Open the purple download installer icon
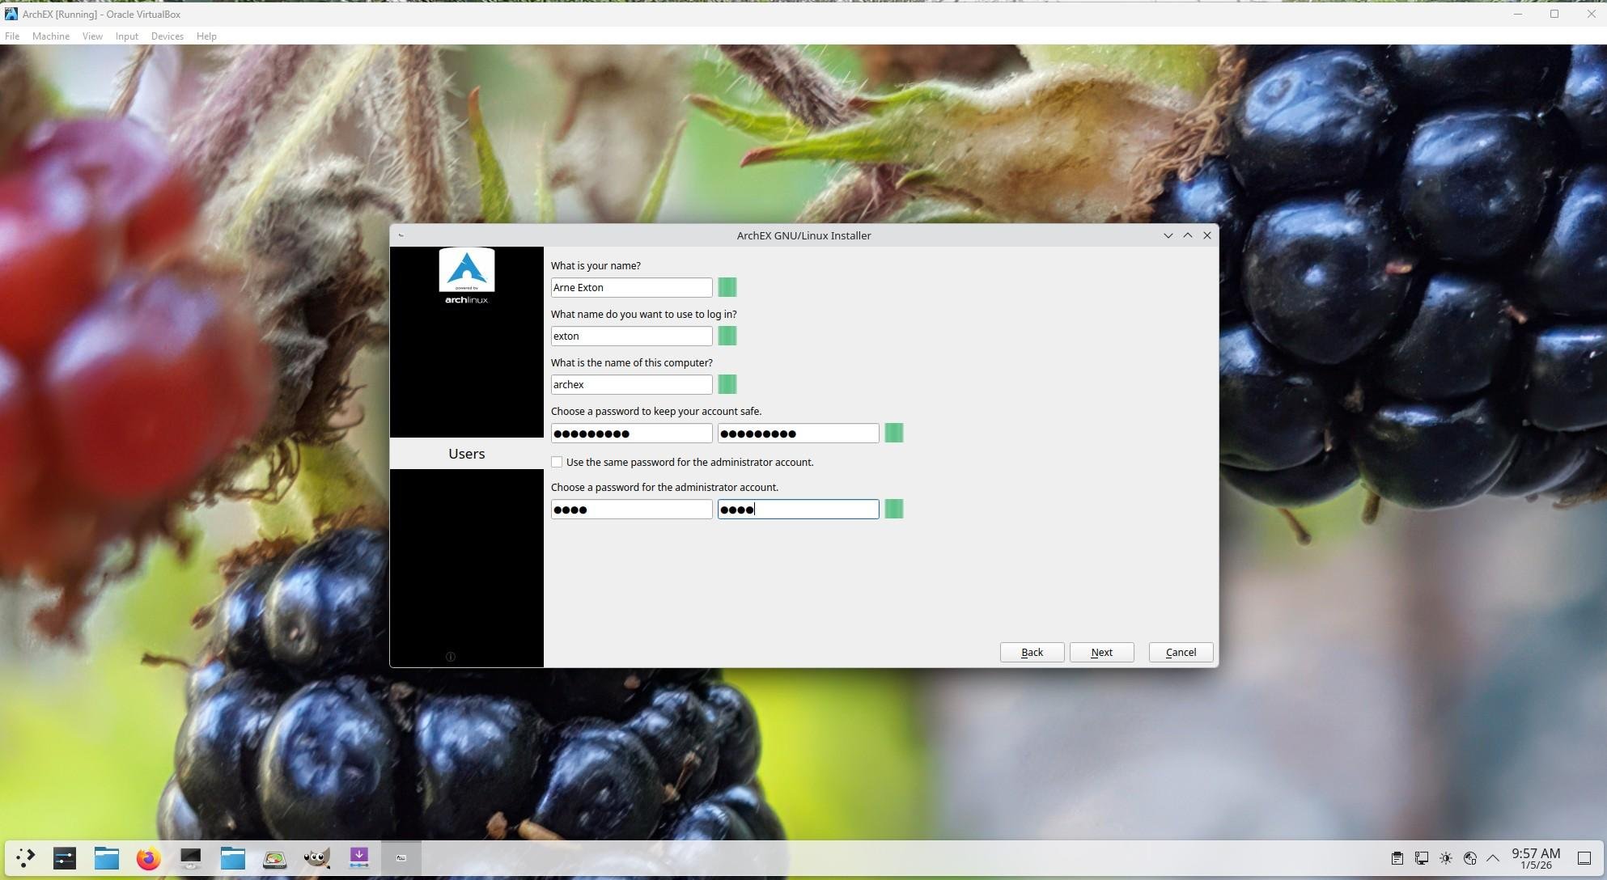Viewport: 1607px width, 880px height. 358,858
